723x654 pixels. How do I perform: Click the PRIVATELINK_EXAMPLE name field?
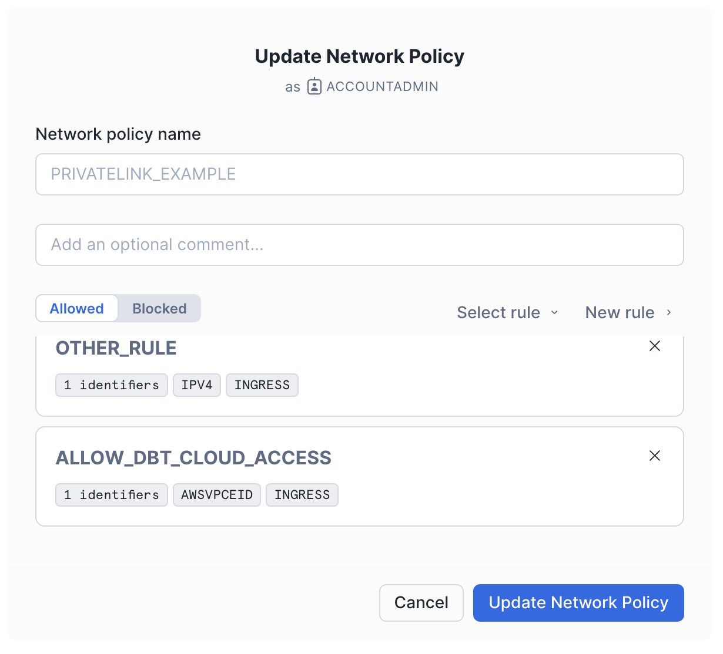(x=360, y=174)
